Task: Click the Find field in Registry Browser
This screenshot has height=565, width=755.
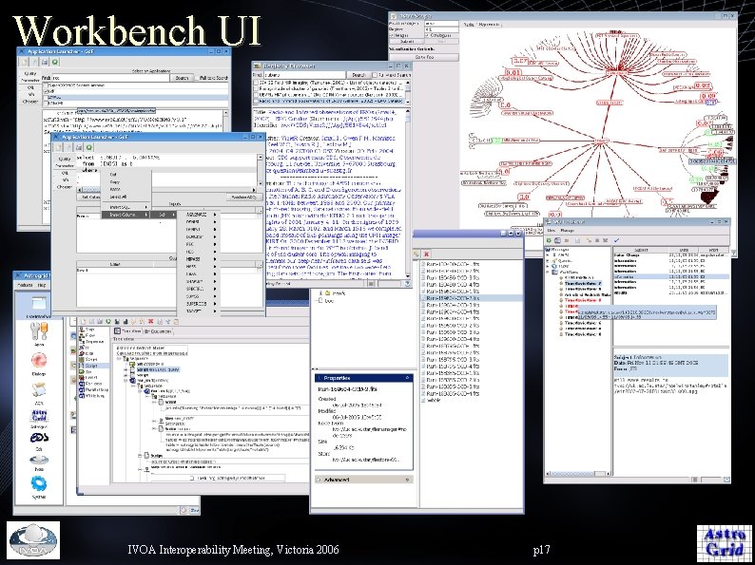Action: point(305,75)
